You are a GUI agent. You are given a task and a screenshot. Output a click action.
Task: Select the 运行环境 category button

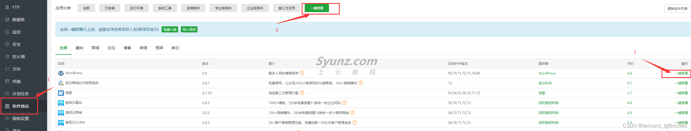click(136, 8)
